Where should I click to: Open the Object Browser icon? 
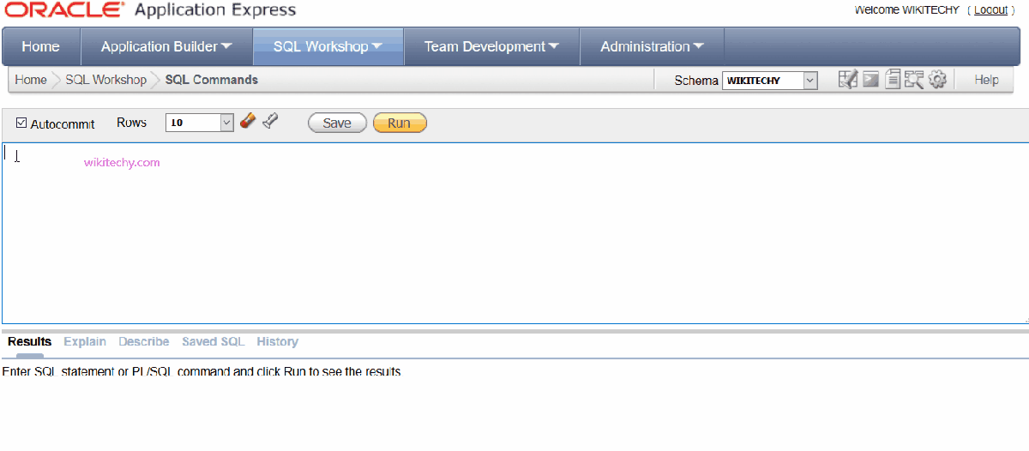tap(848, 80)
